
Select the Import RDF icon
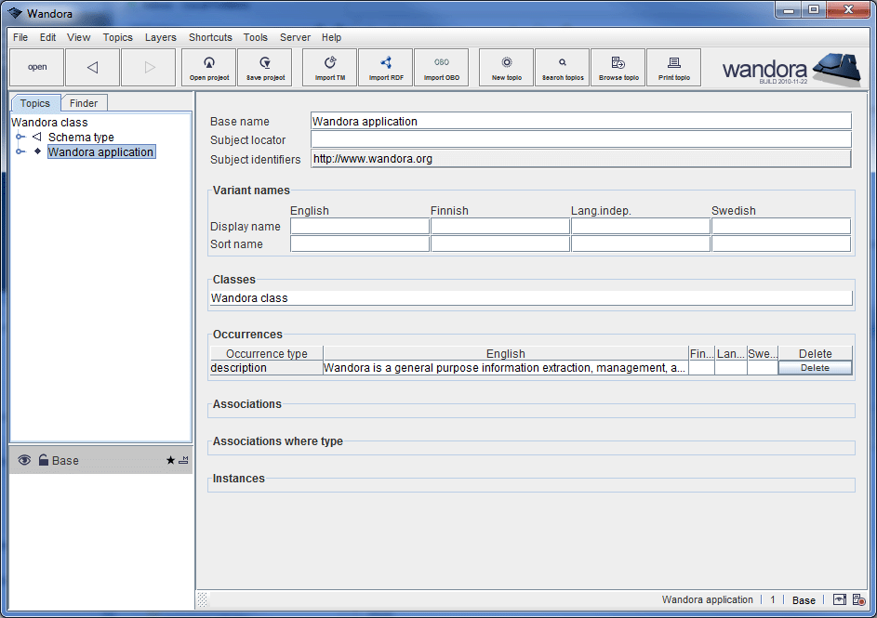tap(385, 67)
